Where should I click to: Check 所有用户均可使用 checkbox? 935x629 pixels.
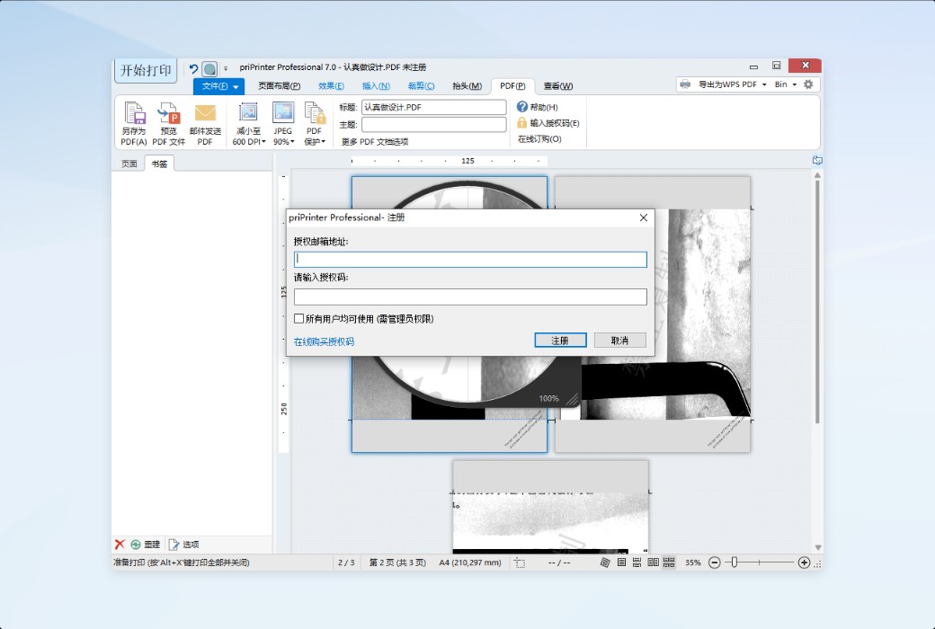[x=298, y=318]
